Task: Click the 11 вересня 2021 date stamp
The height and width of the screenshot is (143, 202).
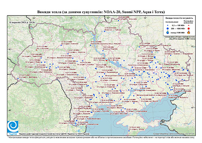Action: [x=22, y=22]
